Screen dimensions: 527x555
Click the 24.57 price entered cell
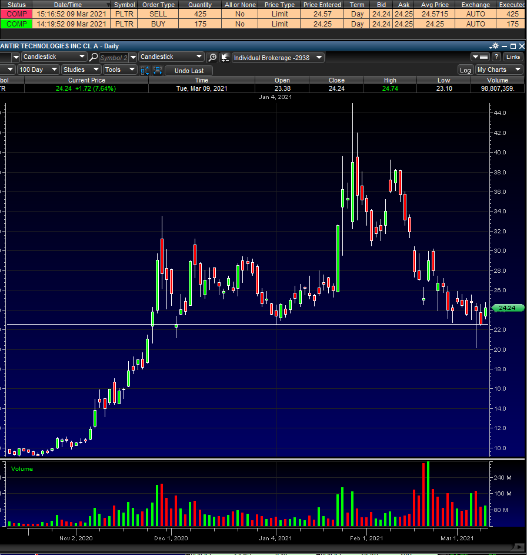[x=322, y=14]
